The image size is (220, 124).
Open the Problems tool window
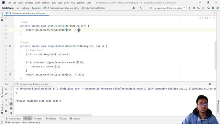tap(51, 118)
